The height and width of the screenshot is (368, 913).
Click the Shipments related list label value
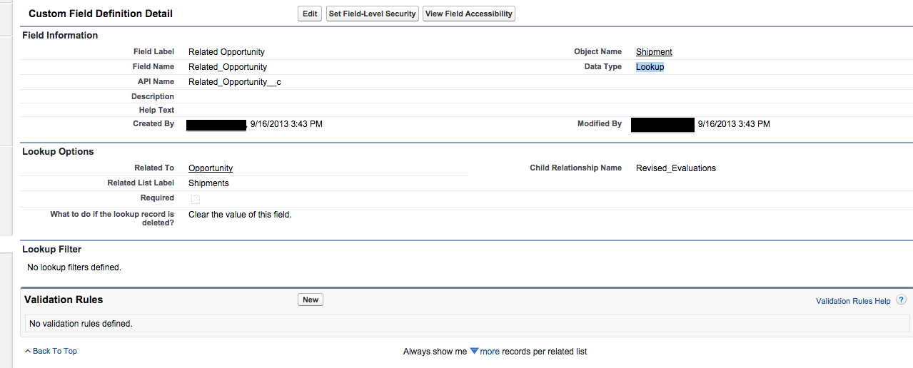pyautogui.click(x=208, y=183)
